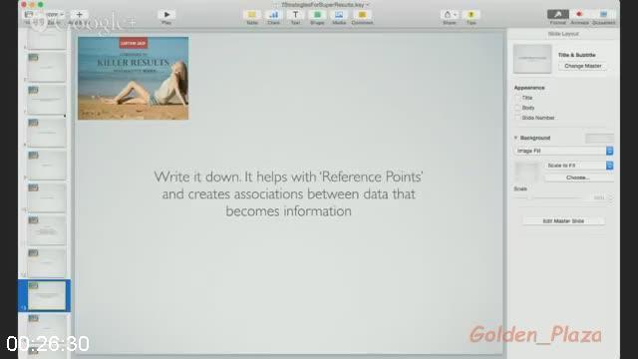638x359 pixels.
Task: Collapse the Background section triangle
Action: (x=515, y=138)
